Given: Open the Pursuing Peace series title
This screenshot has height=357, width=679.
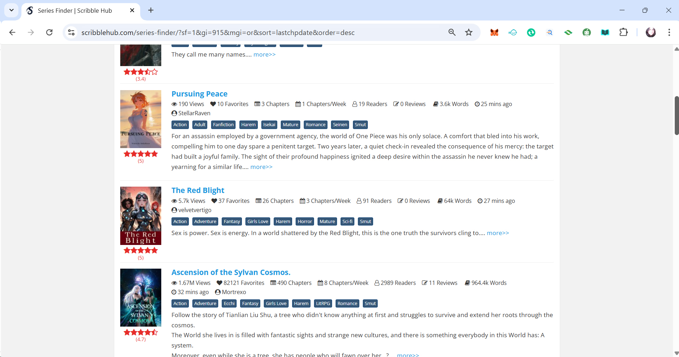Looking at the screenshot, I should pos(199,94).
